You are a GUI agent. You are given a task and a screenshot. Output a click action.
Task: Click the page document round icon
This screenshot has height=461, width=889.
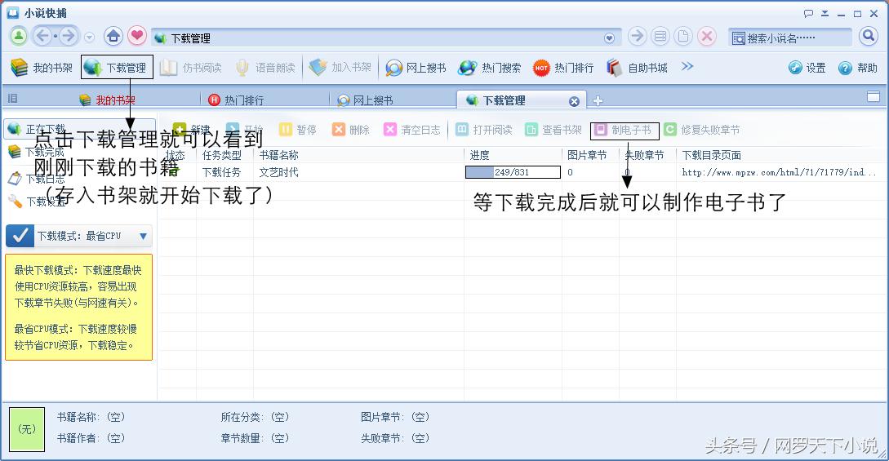(x=683, y=37)
